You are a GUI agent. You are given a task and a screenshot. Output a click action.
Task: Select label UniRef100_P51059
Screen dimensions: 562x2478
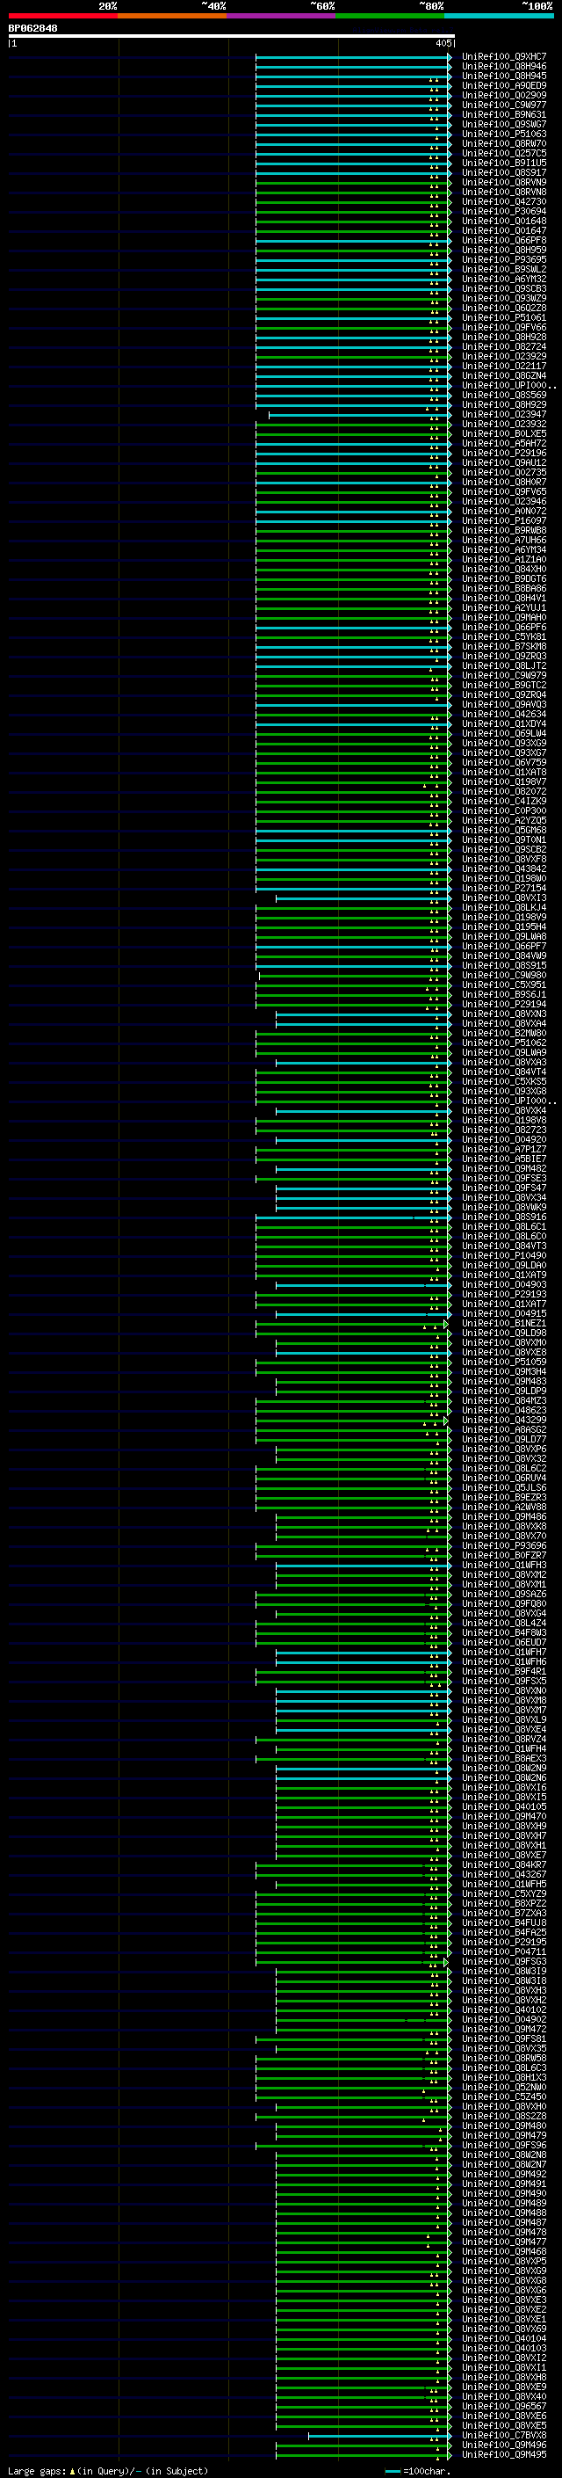(x=503, y=1363)
